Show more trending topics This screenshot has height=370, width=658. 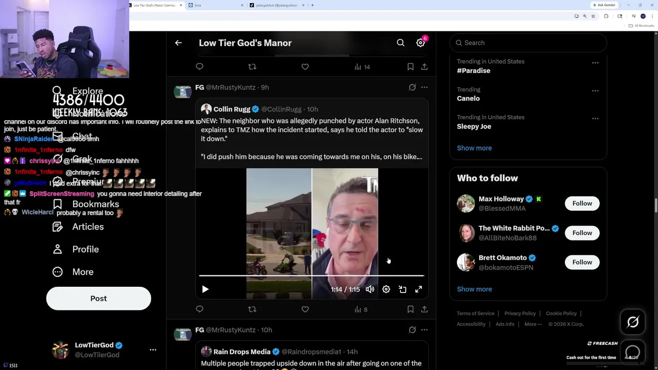(x=474, y=148)
